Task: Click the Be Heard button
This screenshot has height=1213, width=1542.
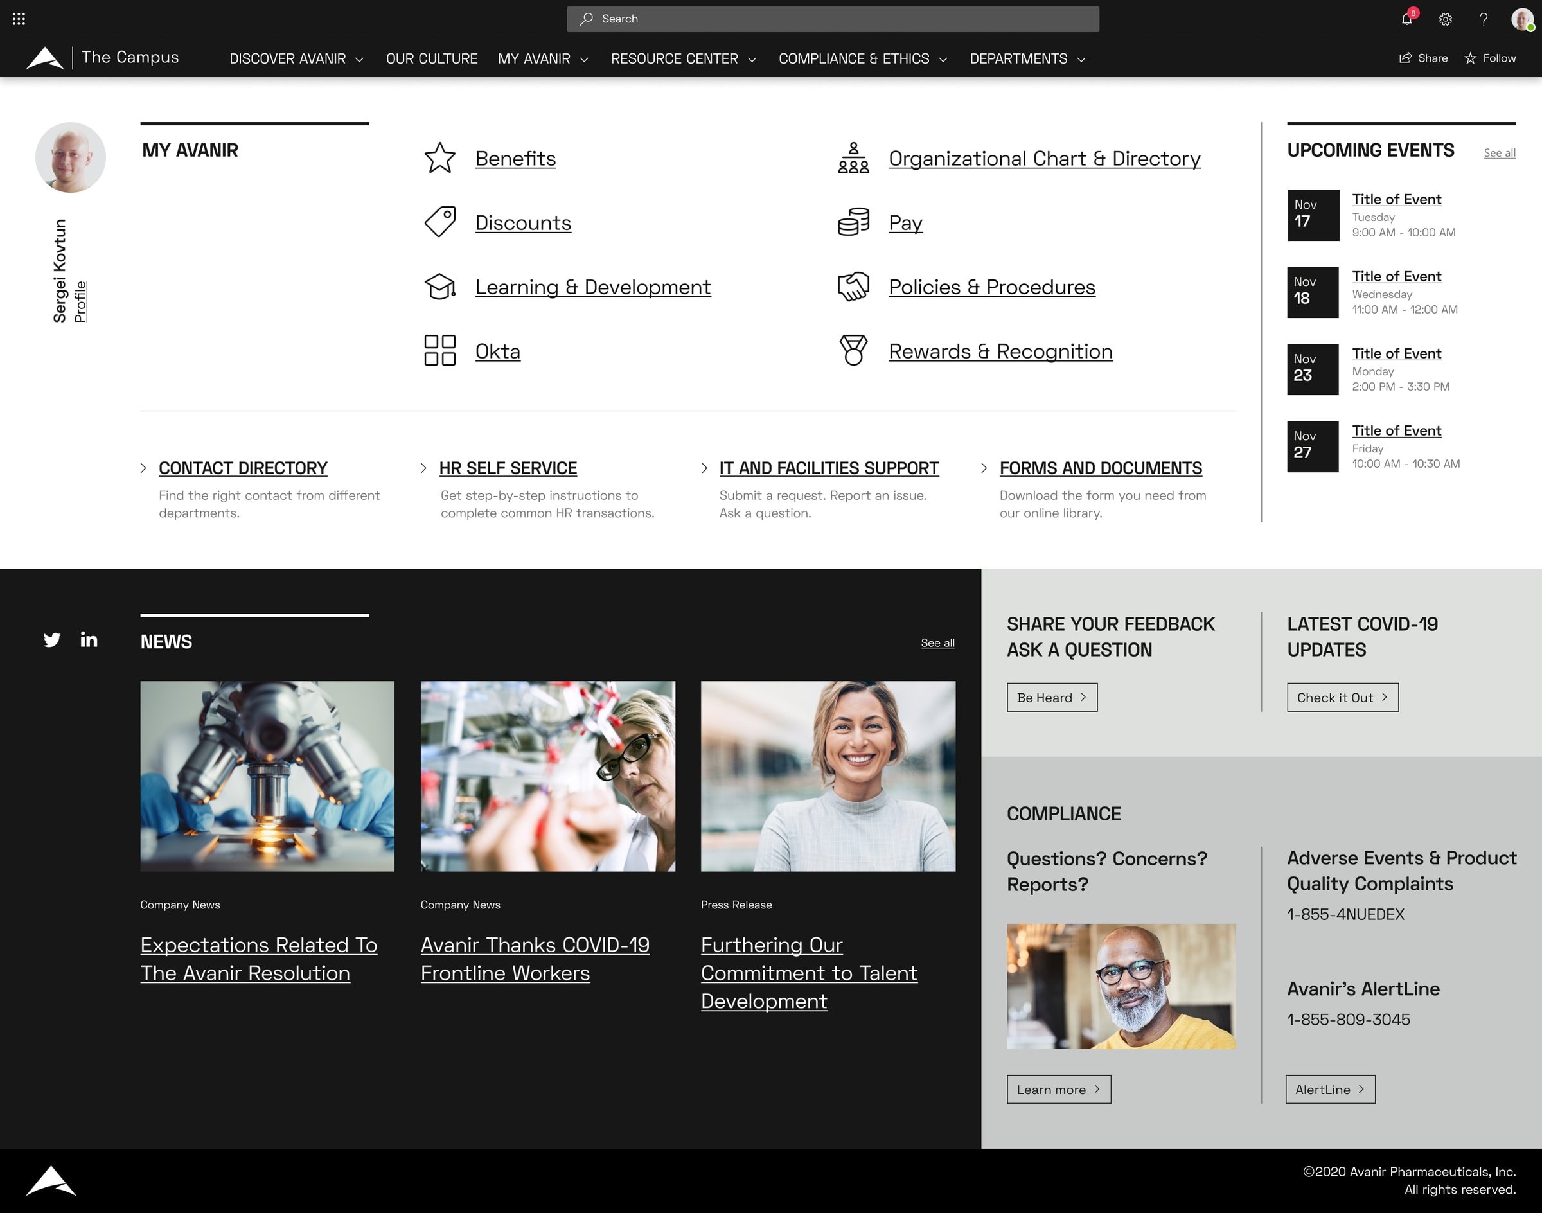Action: (x=1052, y=697)
